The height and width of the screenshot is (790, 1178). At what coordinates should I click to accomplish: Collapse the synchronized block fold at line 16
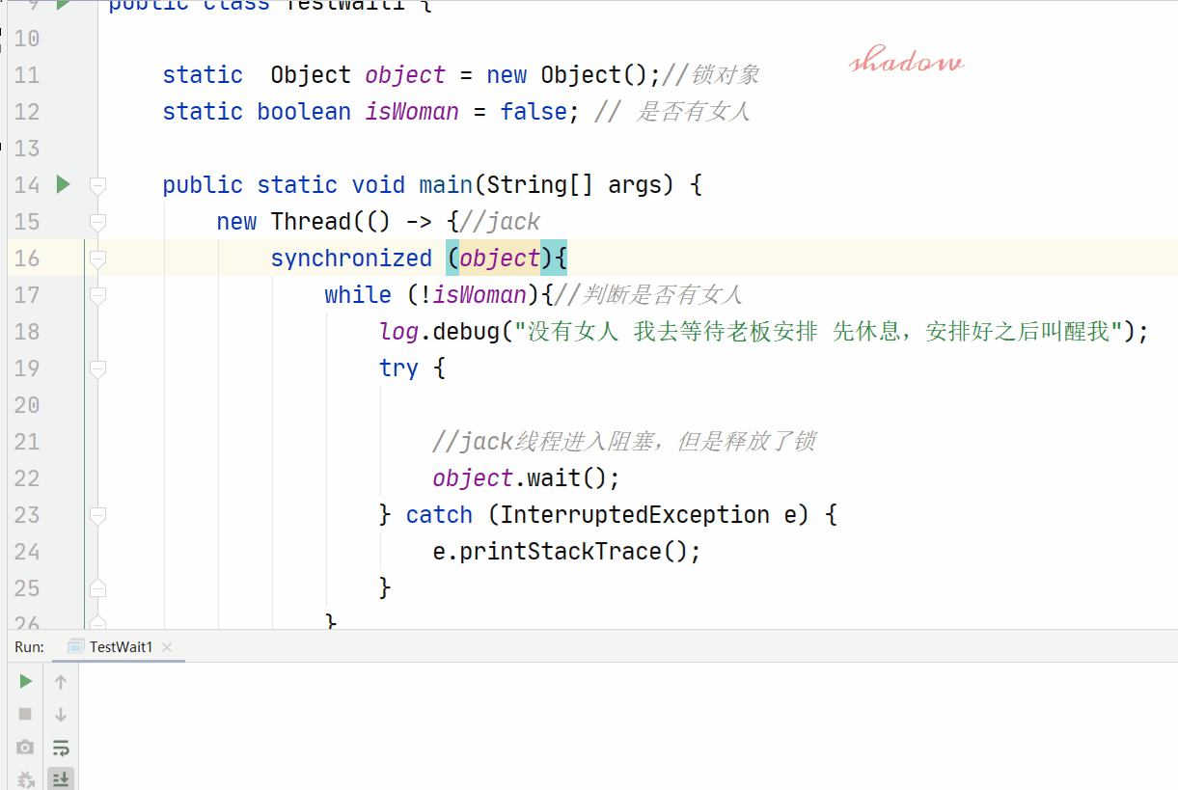[x=96, y=259]
